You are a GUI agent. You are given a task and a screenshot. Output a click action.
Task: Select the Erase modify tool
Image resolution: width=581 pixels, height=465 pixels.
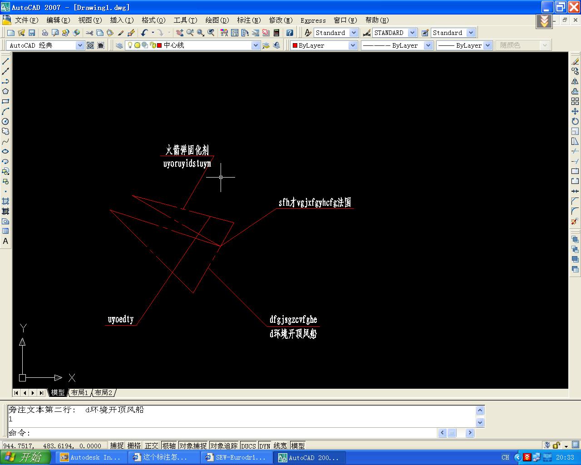575,61
